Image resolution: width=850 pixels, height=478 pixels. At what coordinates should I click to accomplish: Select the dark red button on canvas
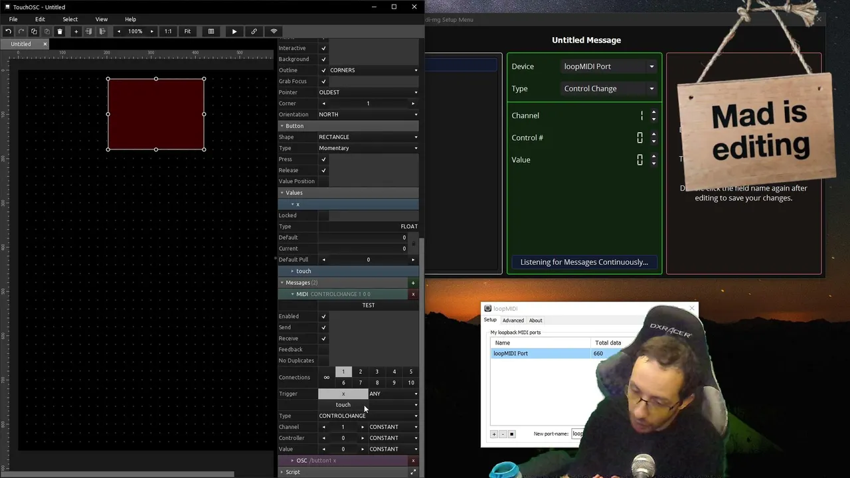pyautogui.click(x=156, y=114)
